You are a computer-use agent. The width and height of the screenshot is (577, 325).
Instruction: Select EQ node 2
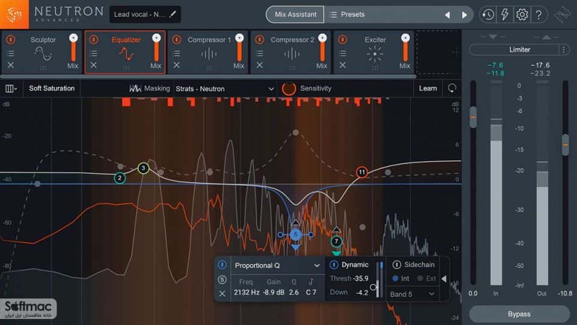tap(120, 178)
